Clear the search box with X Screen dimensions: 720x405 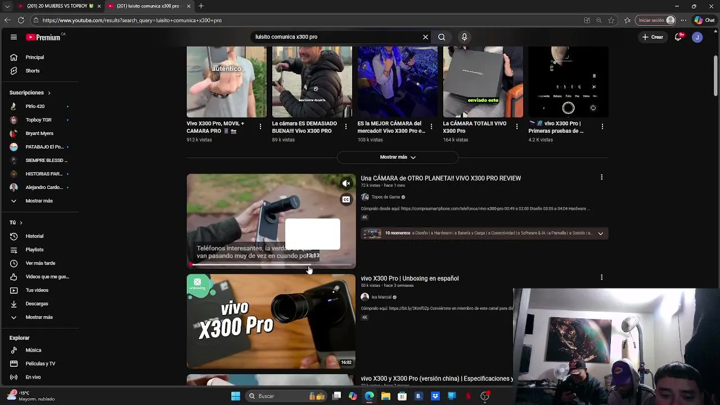click(x=425, y=37)
